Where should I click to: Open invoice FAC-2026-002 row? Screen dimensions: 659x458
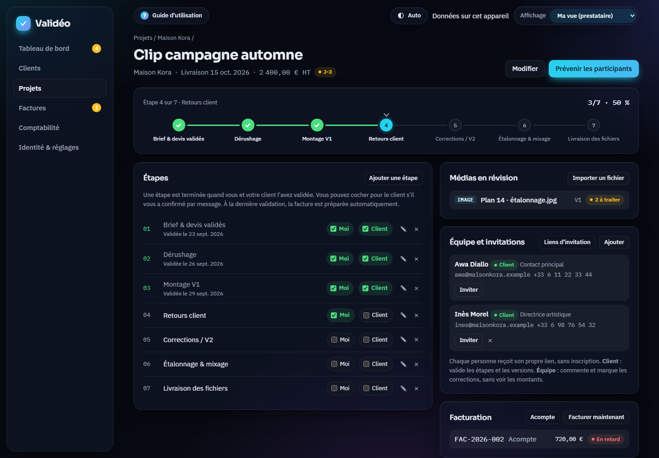point(539,439)
